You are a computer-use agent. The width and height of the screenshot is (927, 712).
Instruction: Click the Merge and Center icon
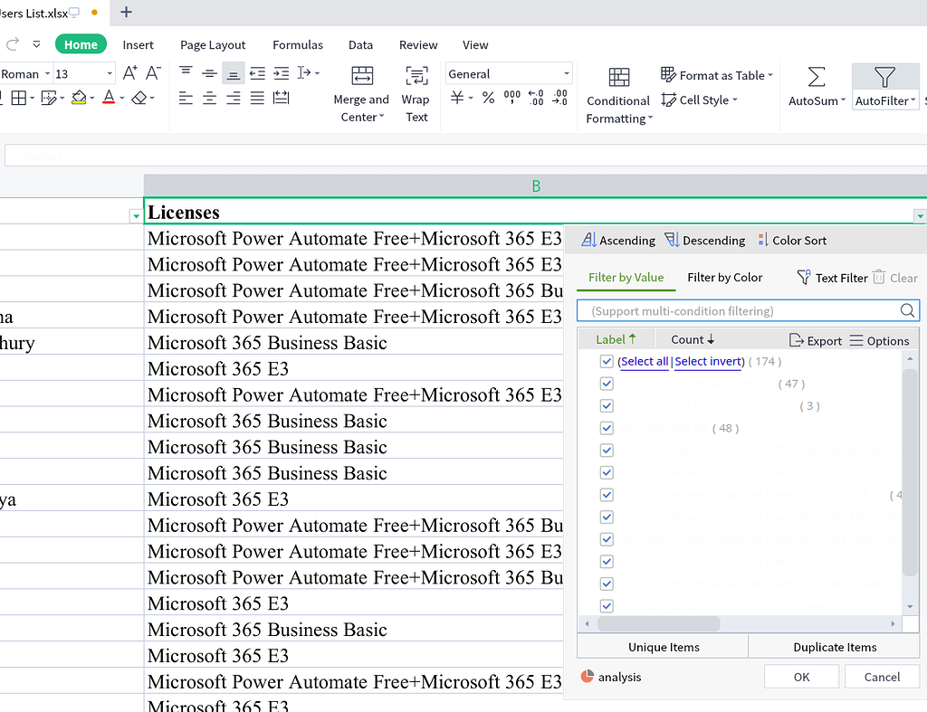click(x=361, y=76)
